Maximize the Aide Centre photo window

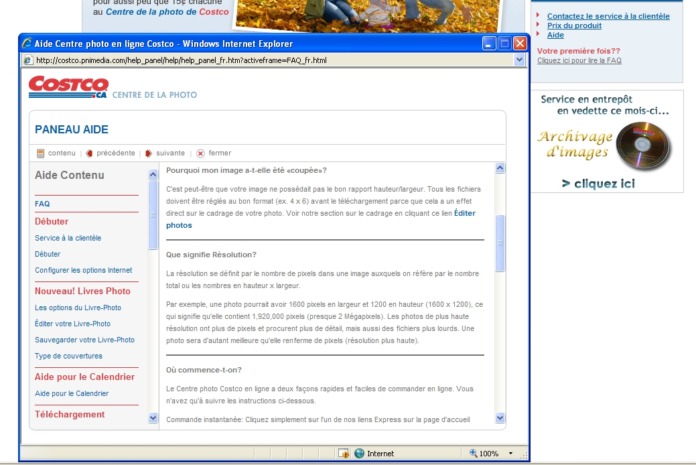[504, 44]
